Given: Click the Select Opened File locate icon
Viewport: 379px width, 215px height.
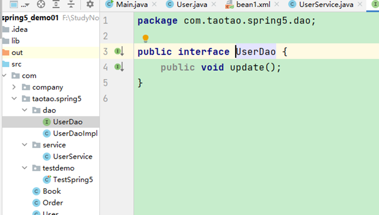Looking at the screenshot, I should point(41,4).
